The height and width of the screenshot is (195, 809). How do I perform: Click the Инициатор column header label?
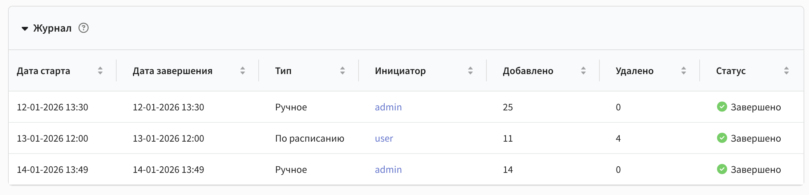pos(400,71)
